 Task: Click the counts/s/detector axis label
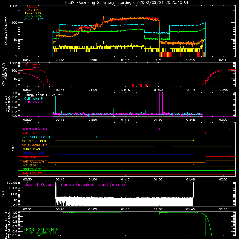point(6,31)
